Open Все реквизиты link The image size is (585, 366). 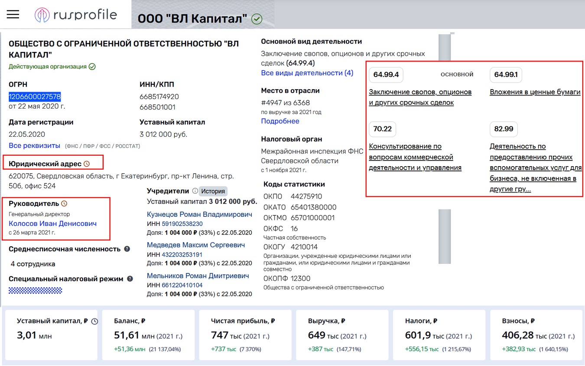(x=34, y=146)
